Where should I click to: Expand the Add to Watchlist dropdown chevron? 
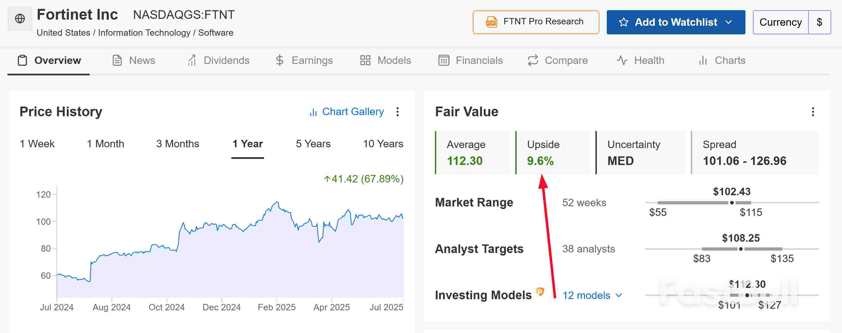tap(729, 22)
